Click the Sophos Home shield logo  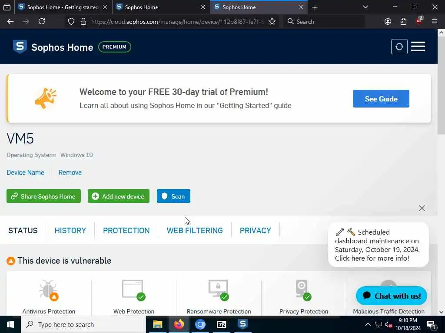pyautogui.click(x=20, y=47)
